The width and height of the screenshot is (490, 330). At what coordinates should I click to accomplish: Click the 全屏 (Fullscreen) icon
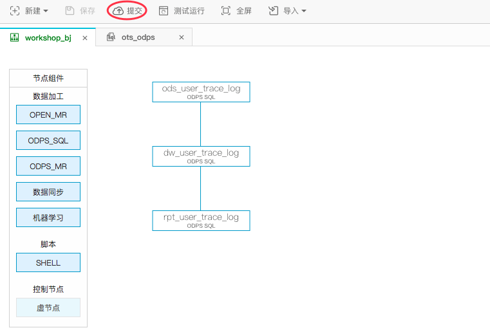(x=225, y=11)
